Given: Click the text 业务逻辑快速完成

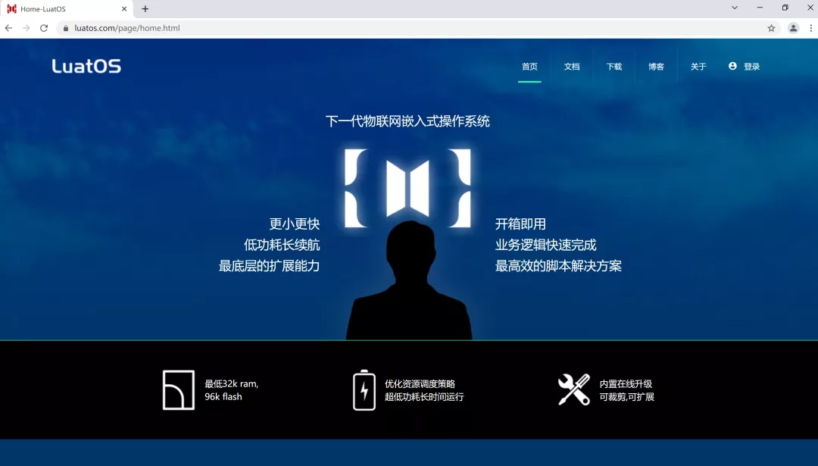Looking at the screenshot, I should [x=545, y=245].
